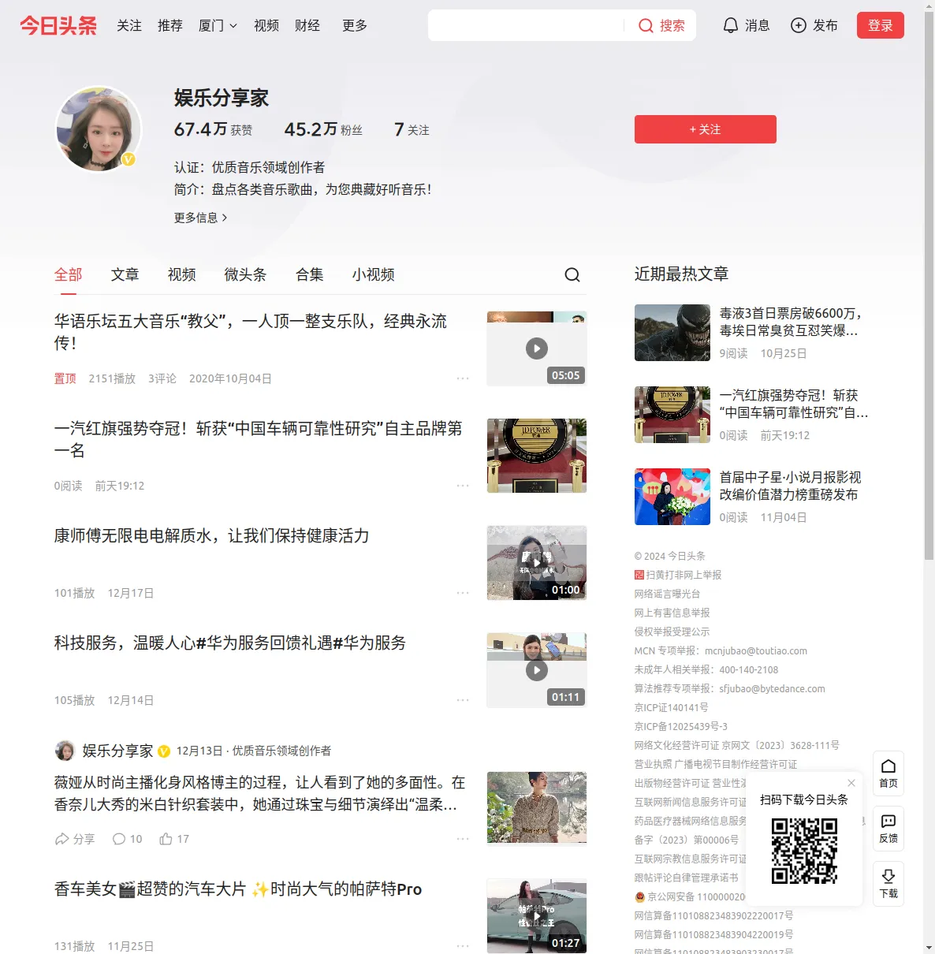Image resolution: width=935 pixels, height=954 pixels.
Task: Go to 推荐 in top navigation
Action: 170,25
